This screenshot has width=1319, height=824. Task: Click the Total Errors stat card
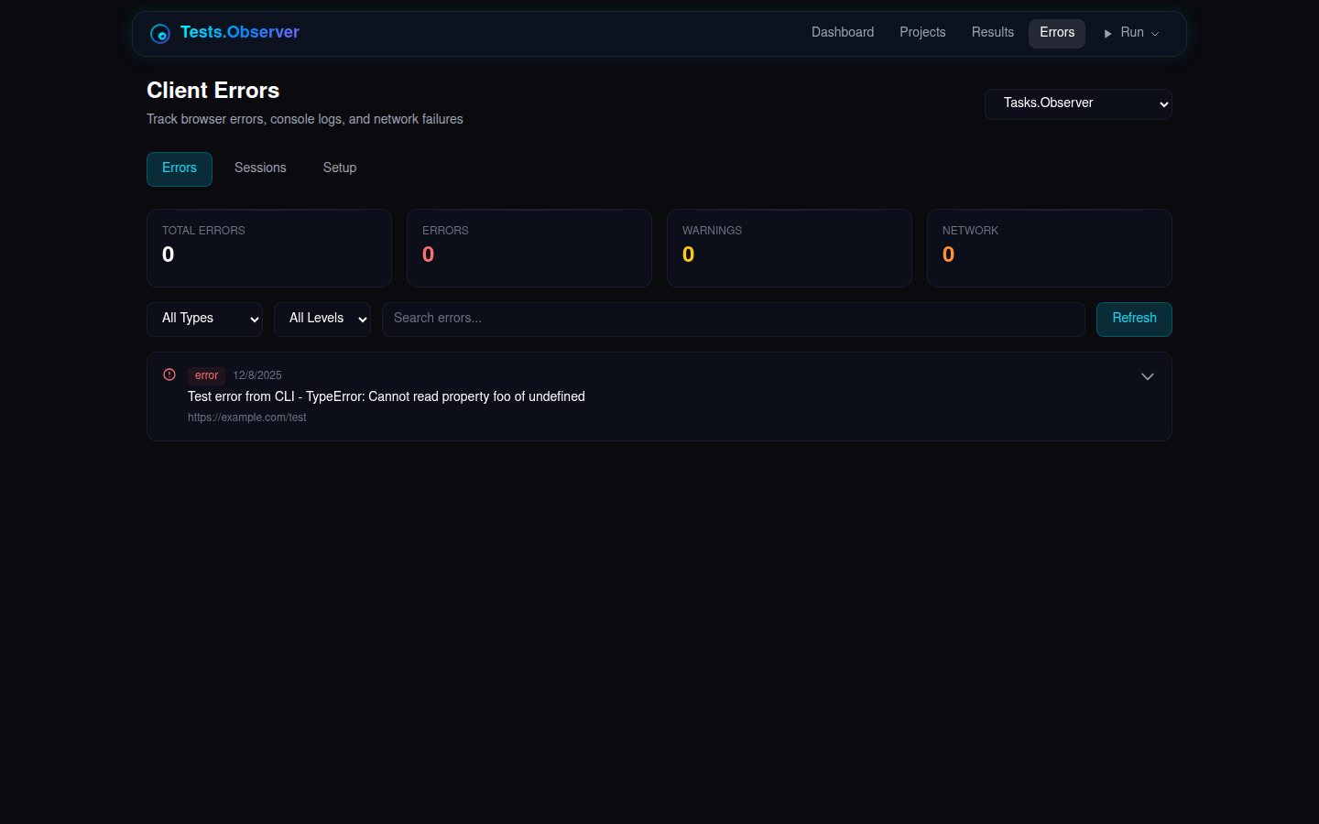tap(269, 248)
